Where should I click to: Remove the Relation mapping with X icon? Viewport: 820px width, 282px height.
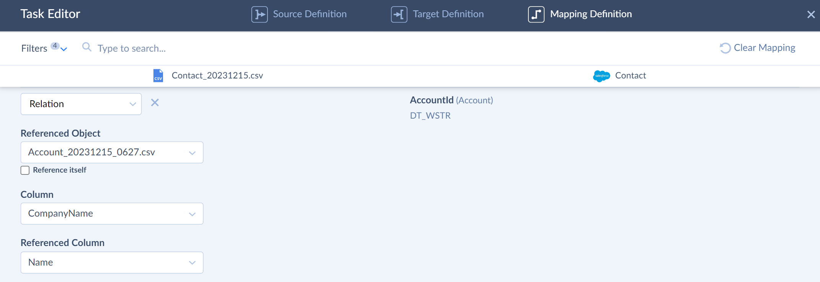(x=155, y=103)
